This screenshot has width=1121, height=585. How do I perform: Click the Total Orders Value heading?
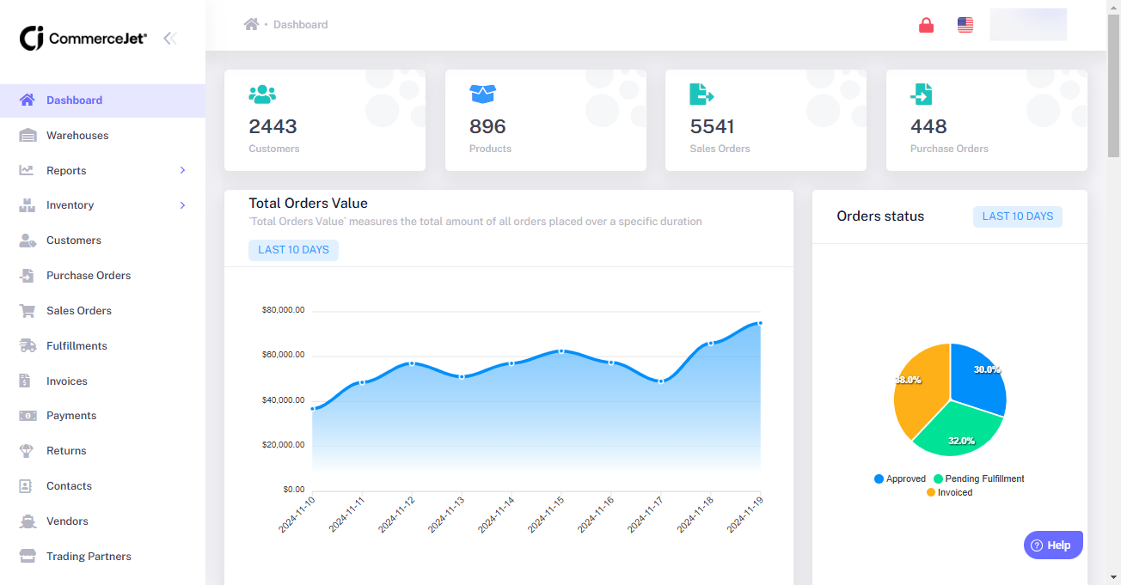(x=308, y=204)
